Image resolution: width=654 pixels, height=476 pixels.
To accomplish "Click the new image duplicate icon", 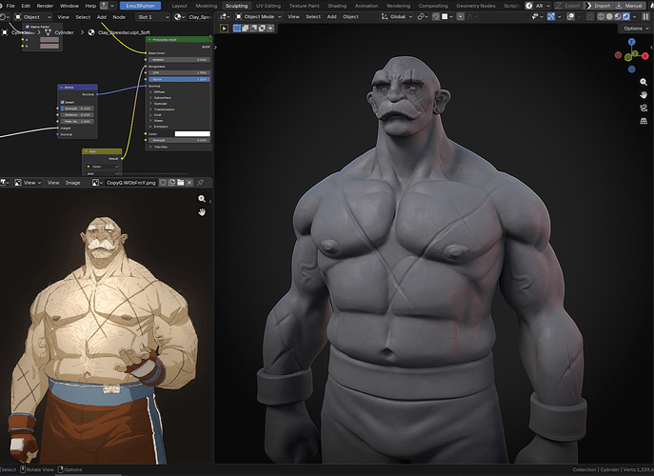I will click(172, 183).
